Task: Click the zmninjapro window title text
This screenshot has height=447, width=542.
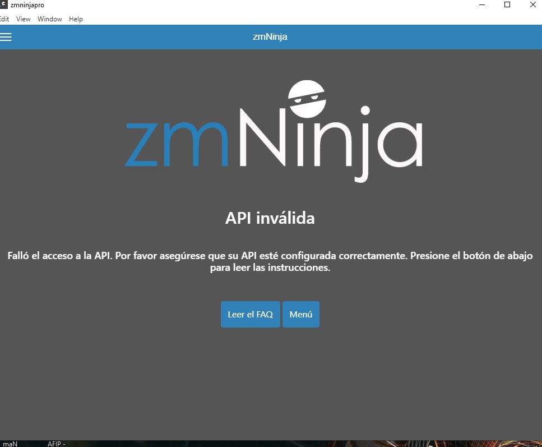Action: 27,5
